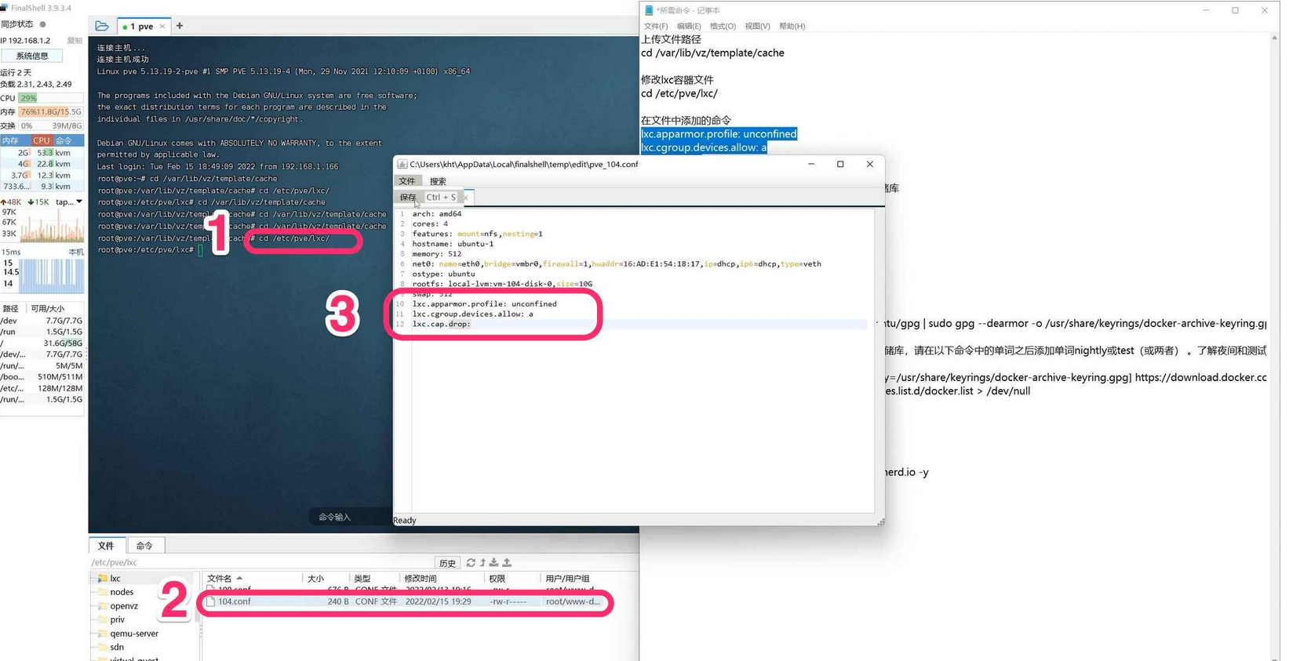The height and width of the screenshot is (661, 1289).
Task: Open the 历史 history button in the file panel
Action: click(447, 563)
